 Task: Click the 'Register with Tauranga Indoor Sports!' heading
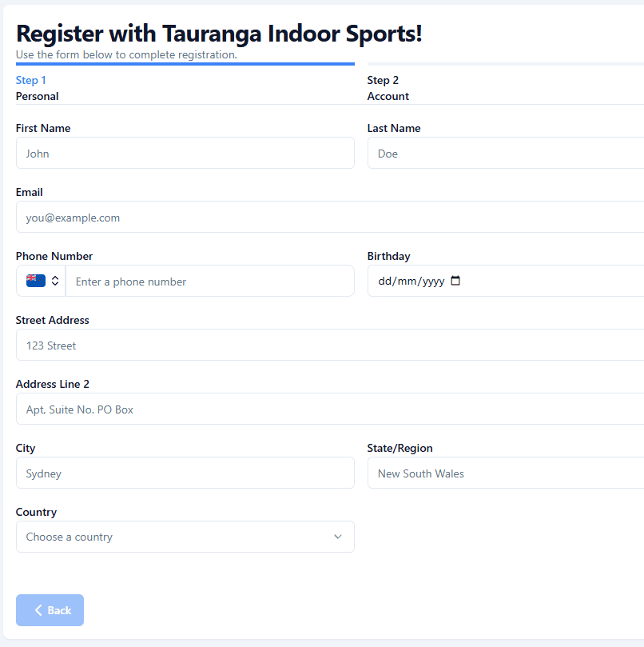pyautogui.click(x=219, y=34)
